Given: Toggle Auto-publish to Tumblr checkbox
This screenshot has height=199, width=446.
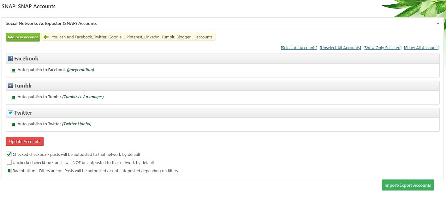Looking at the screenshot, I should pos(14,97).
